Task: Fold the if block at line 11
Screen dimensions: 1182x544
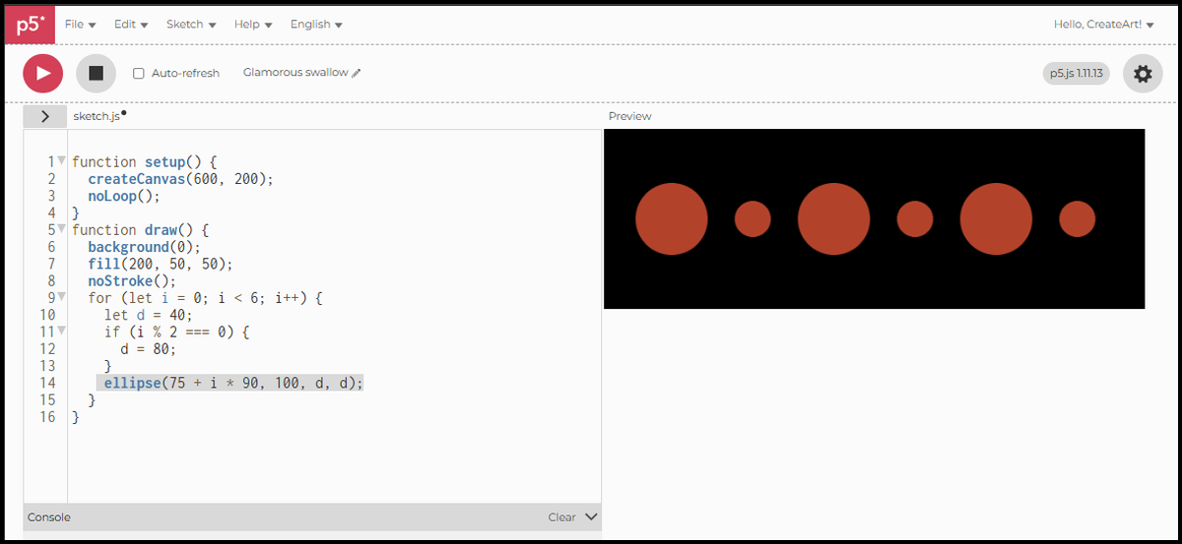Action: [x=61, y=332]
